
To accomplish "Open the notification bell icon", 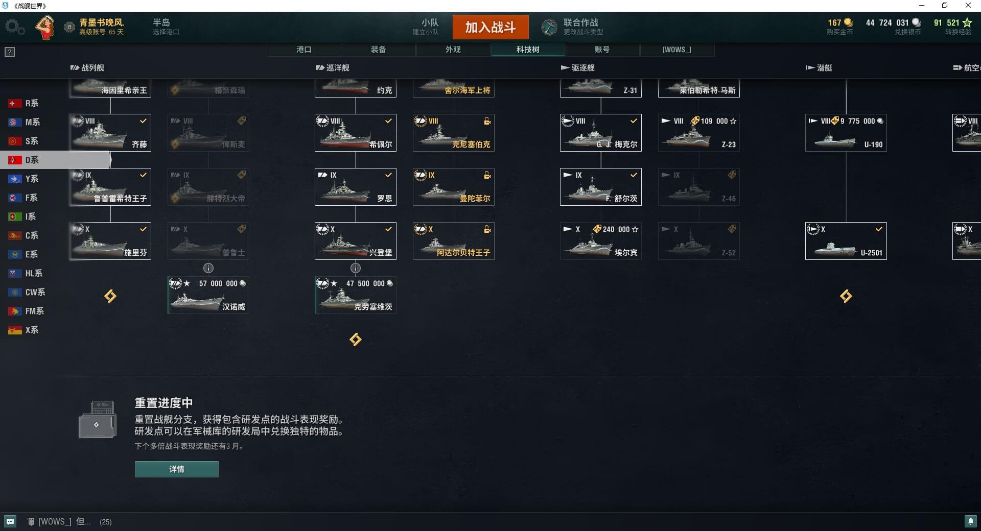I will [x=970, y=521].
